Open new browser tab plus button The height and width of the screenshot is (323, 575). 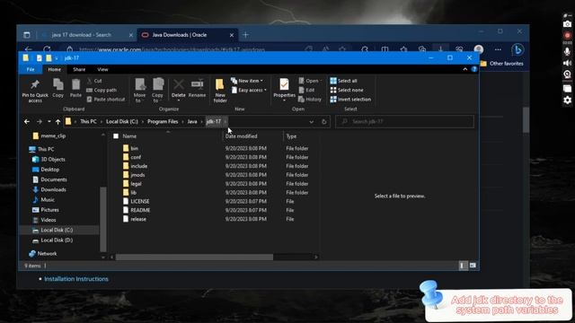point(245,35)
